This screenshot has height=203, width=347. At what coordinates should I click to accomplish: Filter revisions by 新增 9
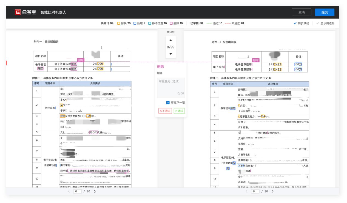(140, 23)
